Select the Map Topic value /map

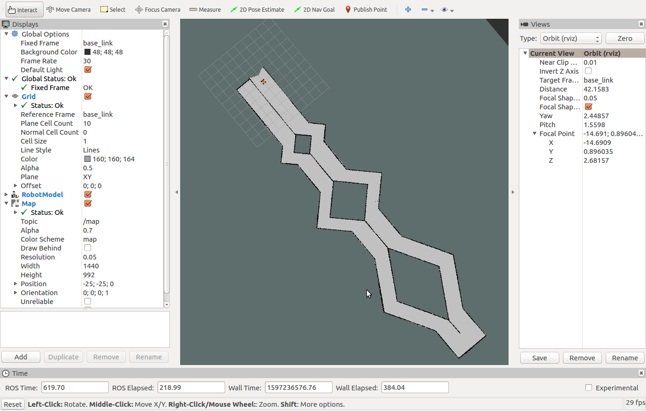coord(91,221)
